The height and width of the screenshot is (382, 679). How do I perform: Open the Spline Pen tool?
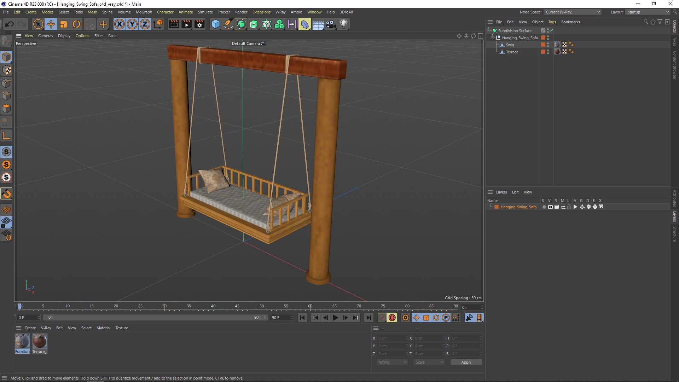pos(228,24)
